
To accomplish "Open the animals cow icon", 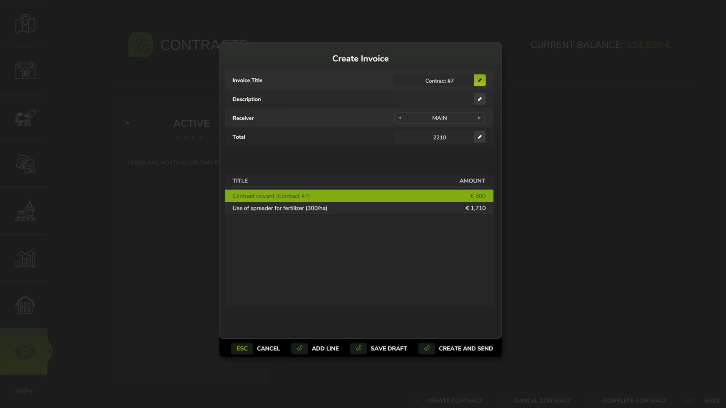I will [25, 117].
